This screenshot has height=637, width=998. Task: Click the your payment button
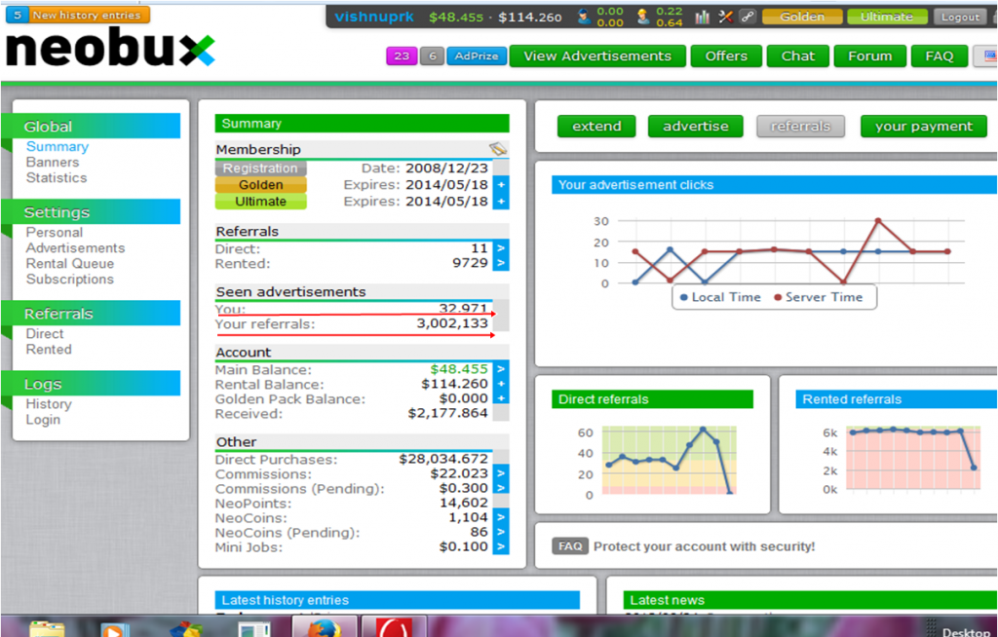924,126
